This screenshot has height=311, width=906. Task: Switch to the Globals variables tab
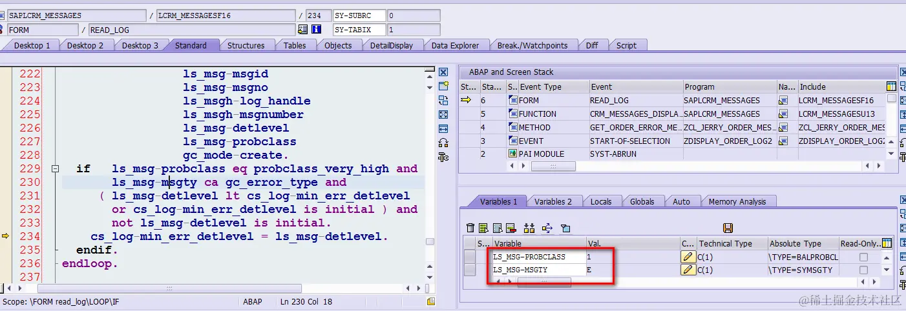point(642,201)
